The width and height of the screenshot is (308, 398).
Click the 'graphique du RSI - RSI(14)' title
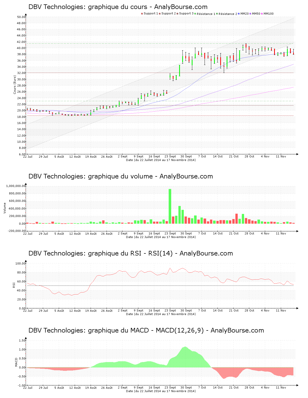pos(131,253)
